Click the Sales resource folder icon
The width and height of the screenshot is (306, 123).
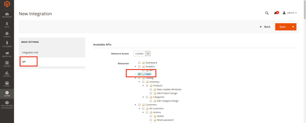143,74
